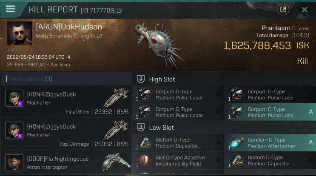Copy the kill report ID icon

pyautogui.click(x=119, y=10)
